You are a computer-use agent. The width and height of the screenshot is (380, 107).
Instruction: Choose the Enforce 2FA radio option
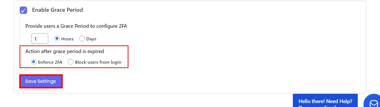pos(34,62)
